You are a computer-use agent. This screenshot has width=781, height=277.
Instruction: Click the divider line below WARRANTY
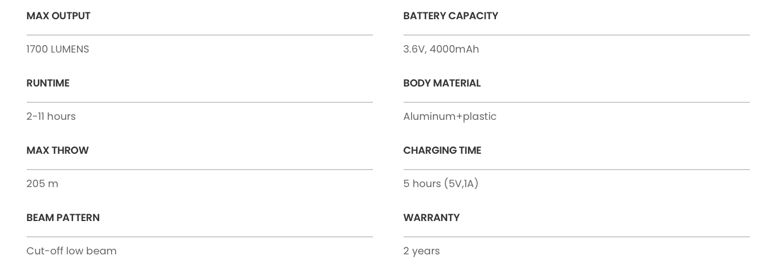(x=576, y=237)
